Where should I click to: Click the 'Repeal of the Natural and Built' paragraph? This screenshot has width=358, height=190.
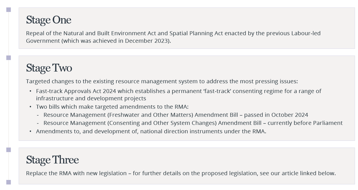pyautogui.click(x=173, y=37)
